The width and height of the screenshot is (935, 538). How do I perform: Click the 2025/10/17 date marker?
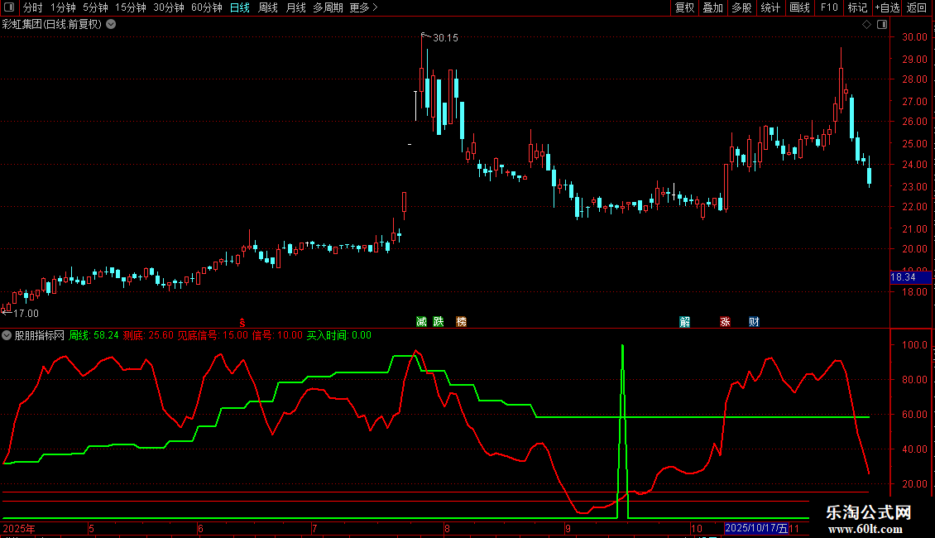(756, 528)
